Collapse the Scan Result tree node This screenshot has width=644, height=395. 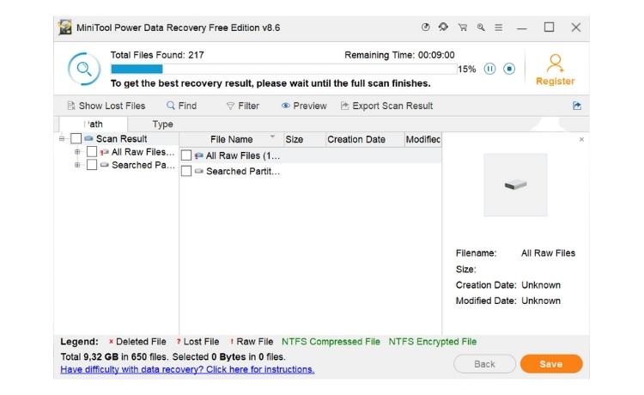pyautogui.click(x=62, y=139)
